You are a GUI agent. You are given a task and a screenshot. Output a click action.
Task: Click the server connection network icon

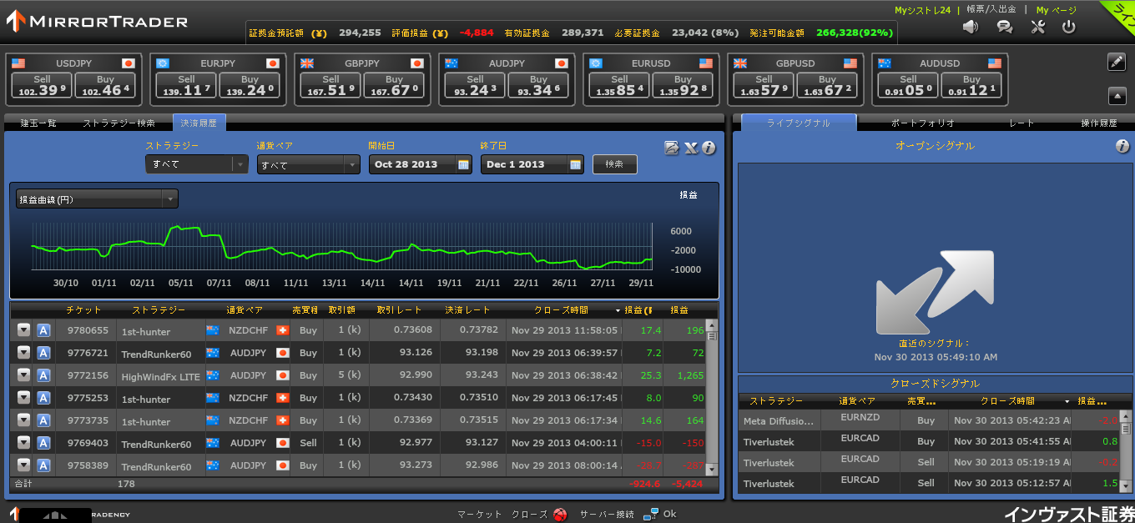coord(651,514)
